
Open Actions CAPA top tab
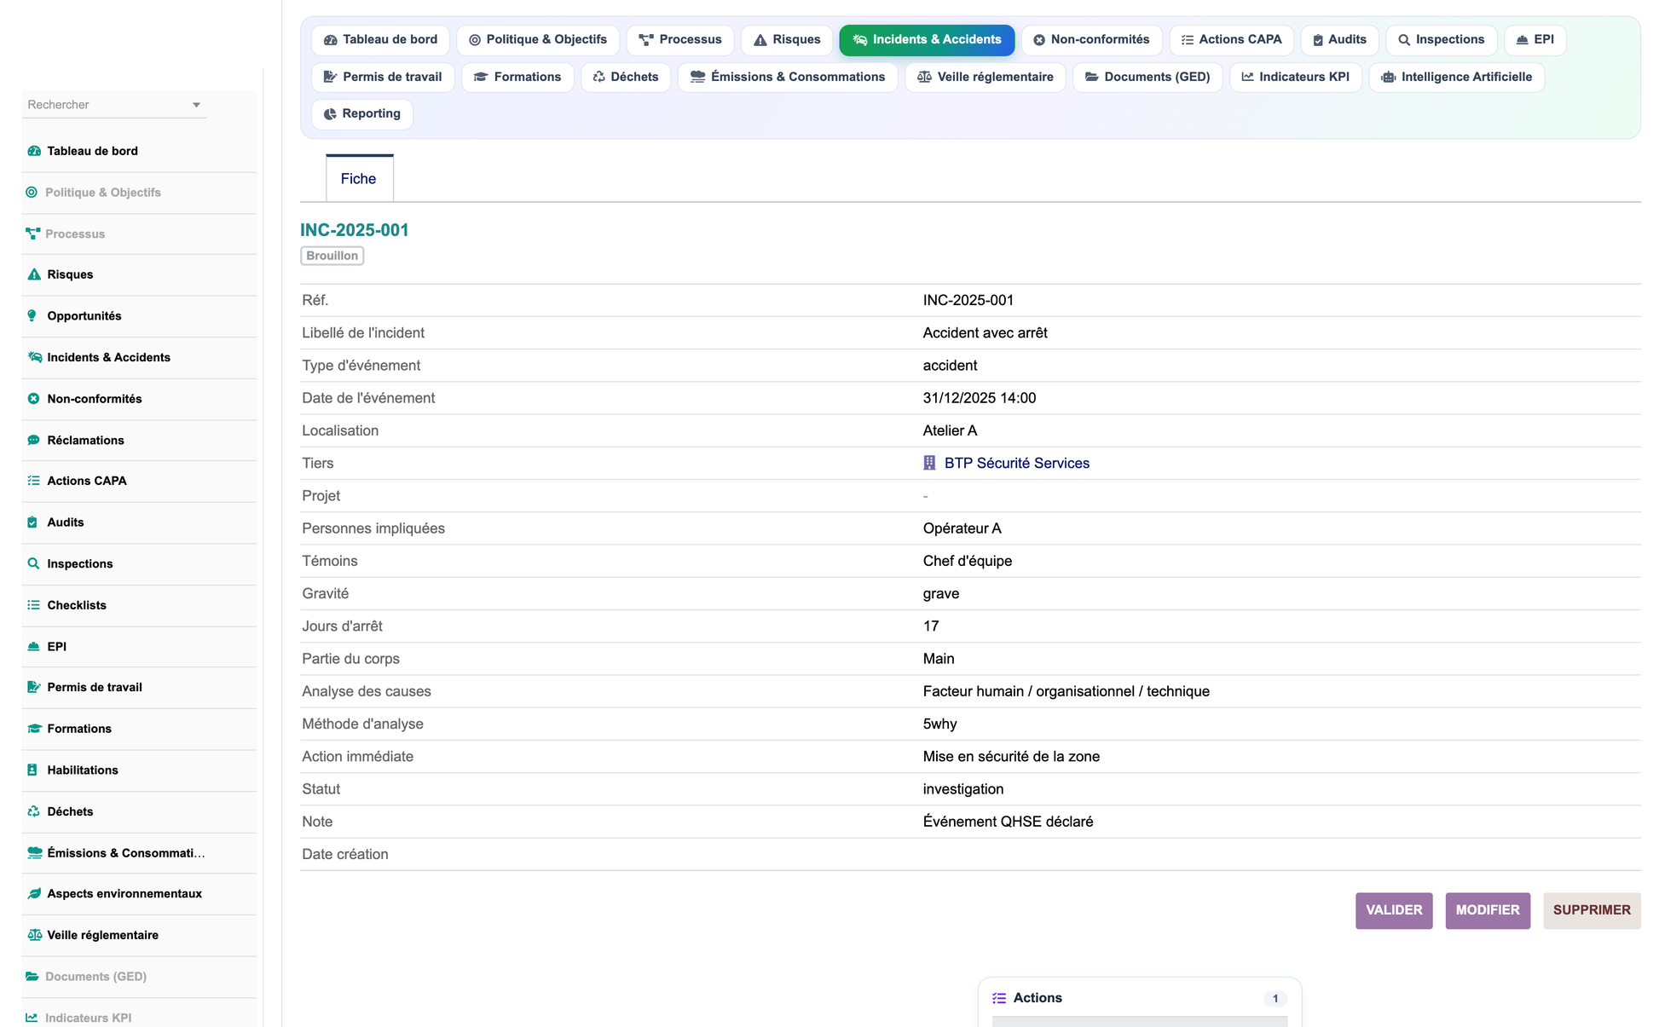(1232, 40)
